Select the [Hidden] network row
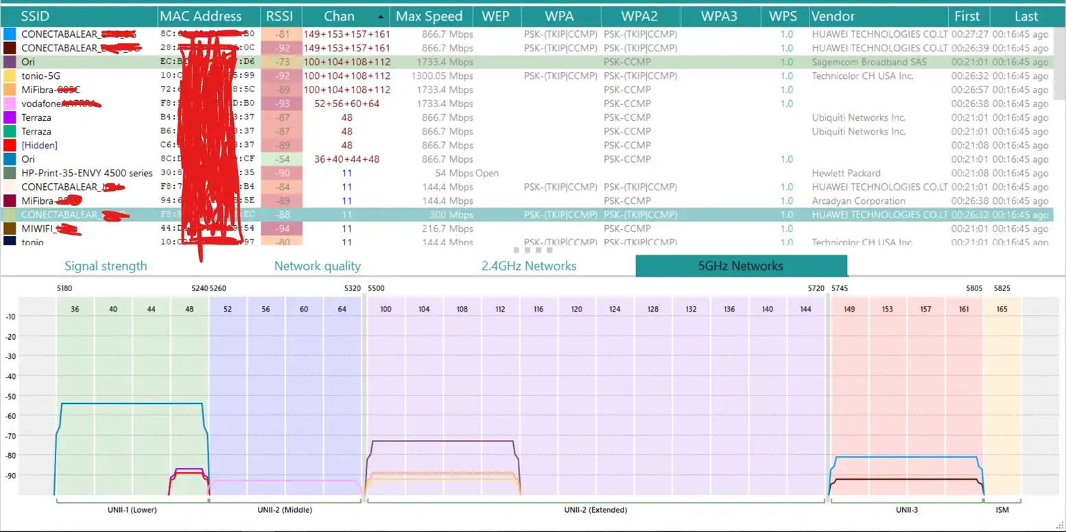Image resolution: width=1066 pixels, height=532 pixels. (526, 146)
